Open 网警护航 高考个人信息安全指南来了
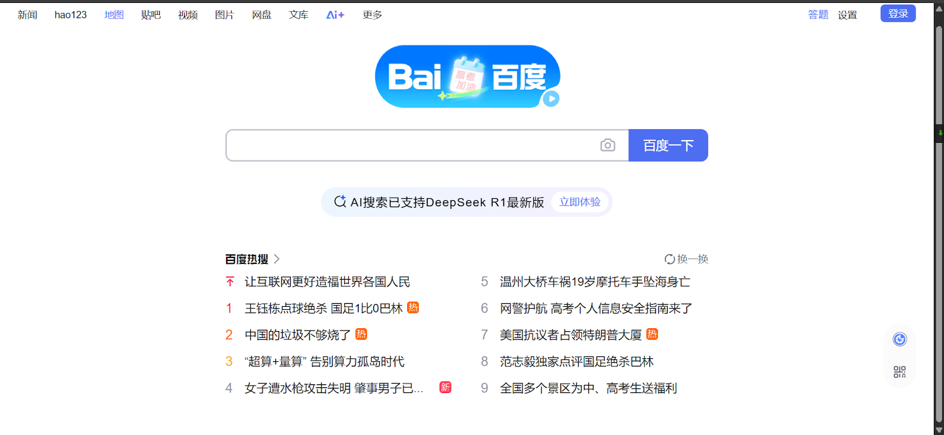The height and width of the screenshot is (435, 944). click(596, 308)
